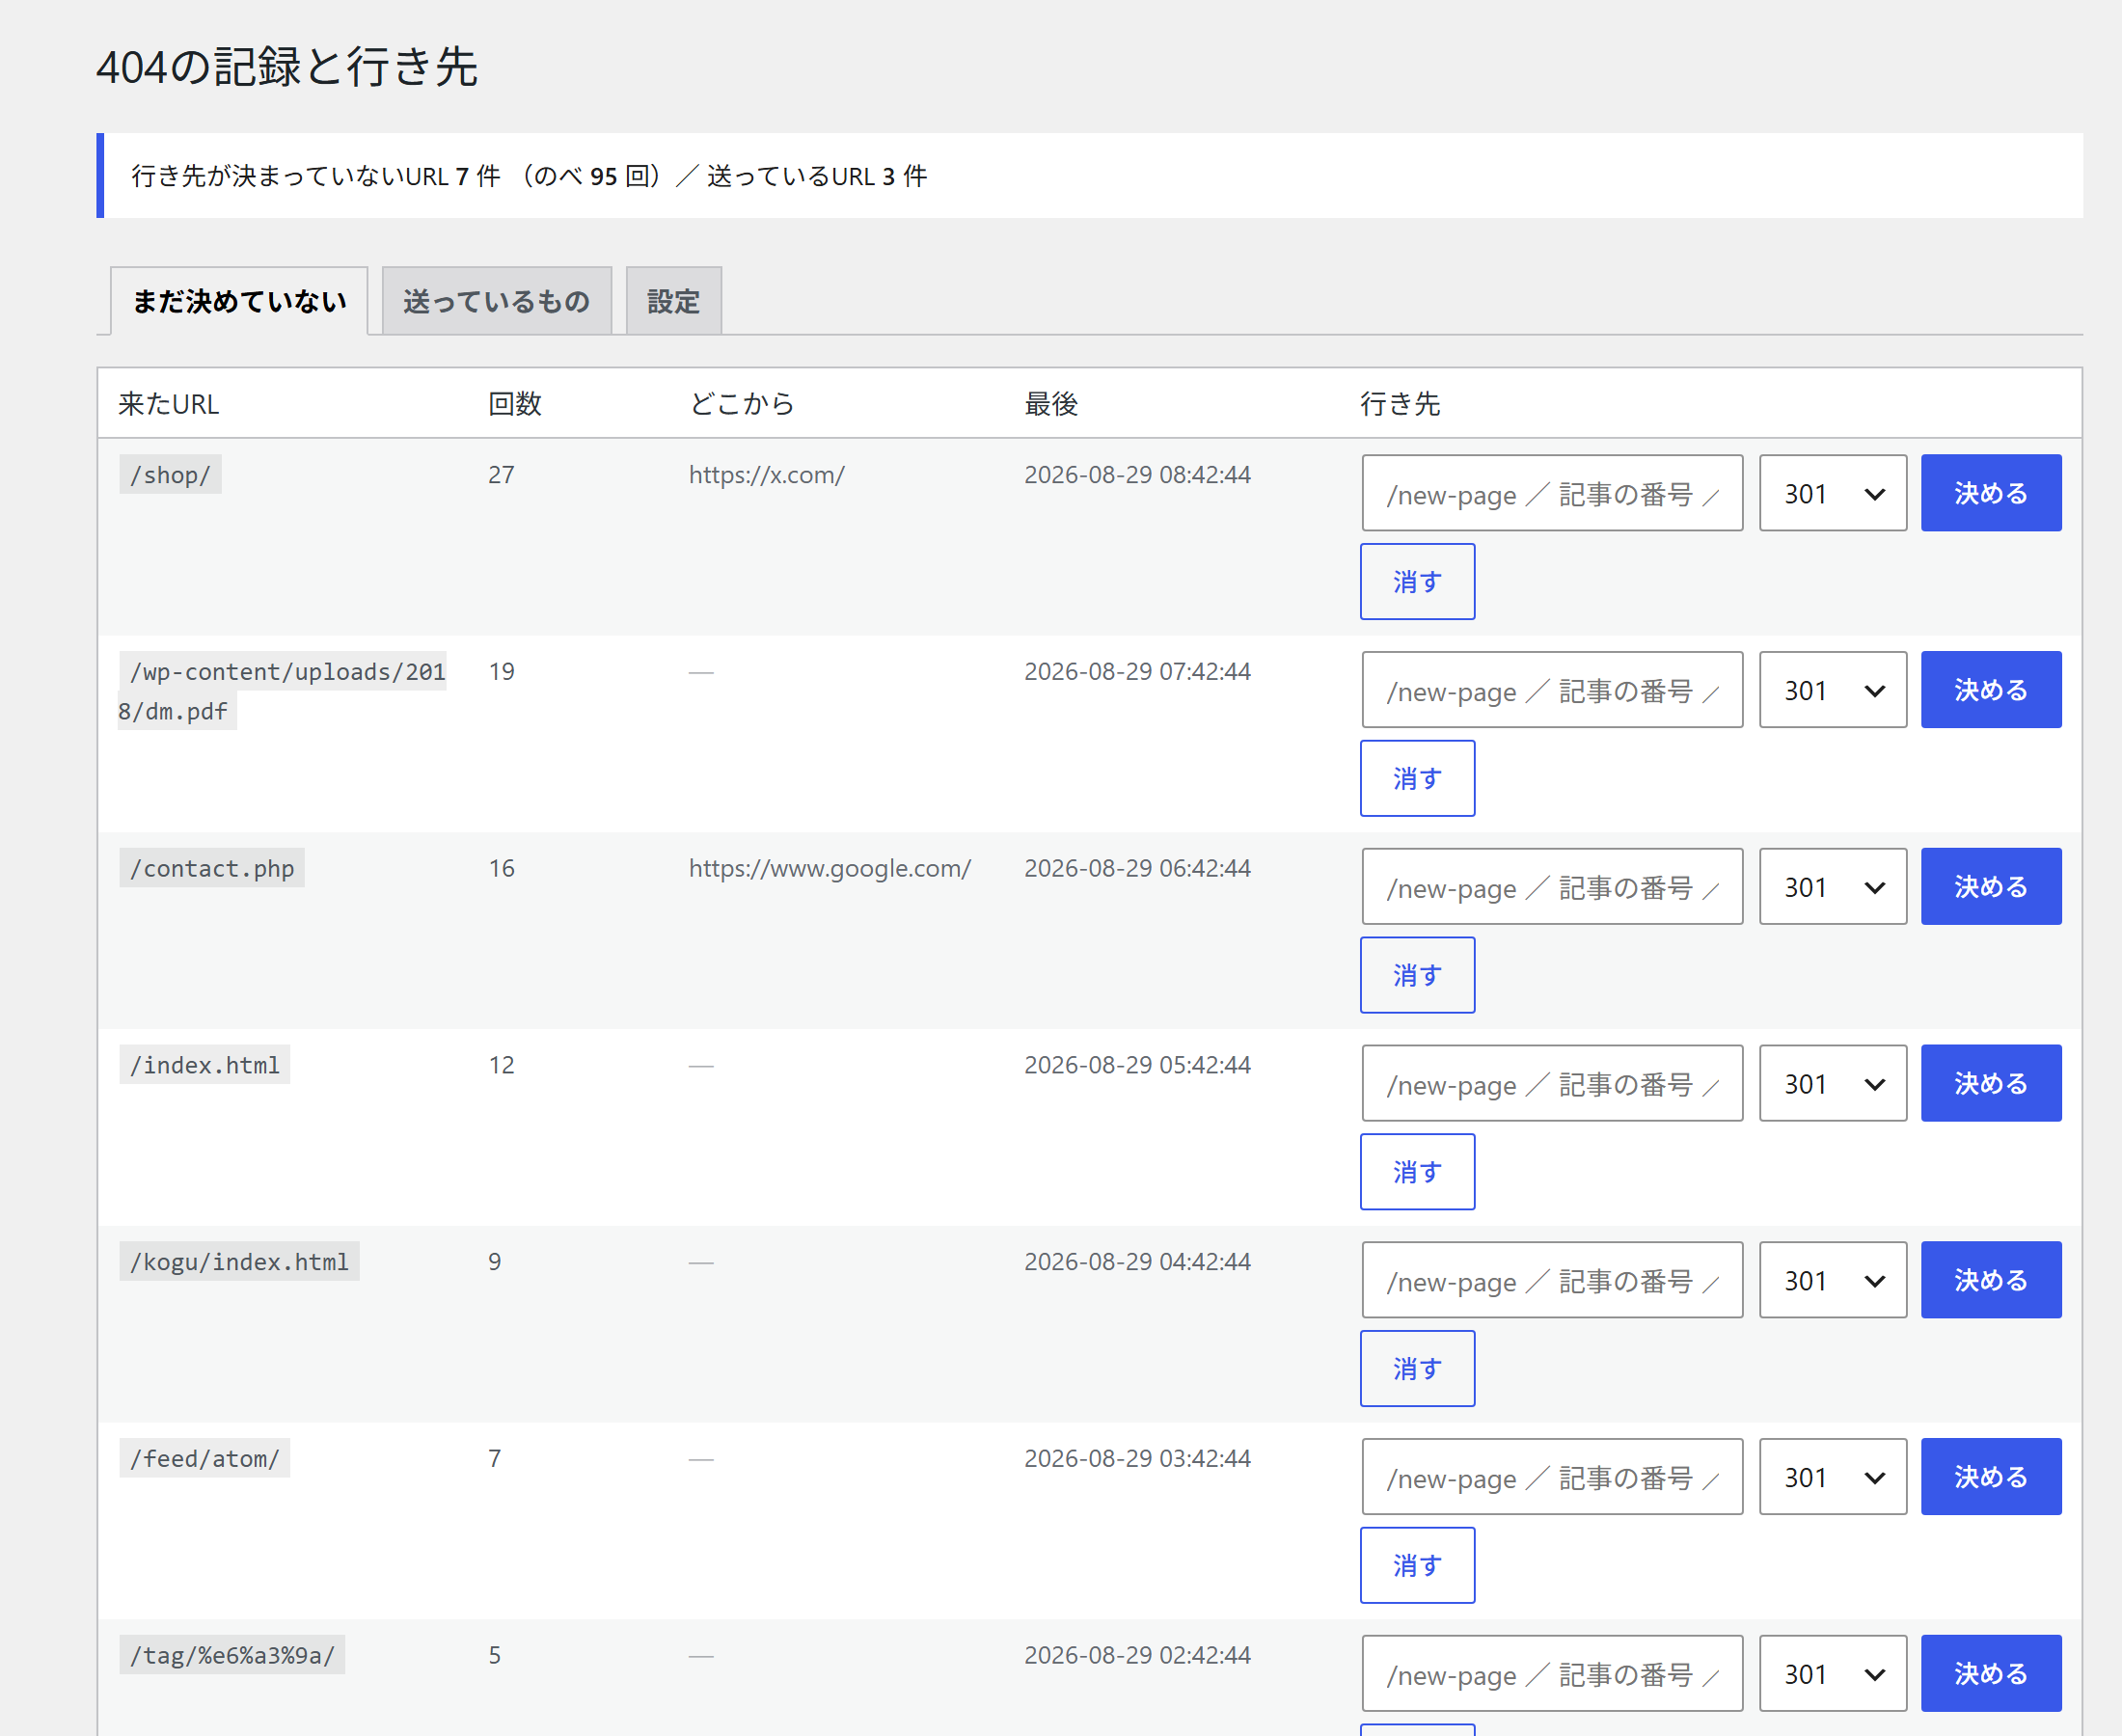Select the /shop/ URL text

pos(170,475)
